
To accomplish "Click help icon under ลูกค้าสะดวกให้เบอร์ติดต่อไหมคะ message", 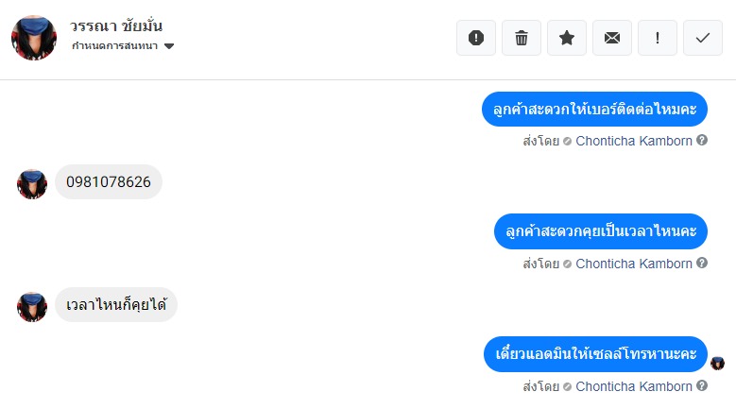I will [702, 141].
